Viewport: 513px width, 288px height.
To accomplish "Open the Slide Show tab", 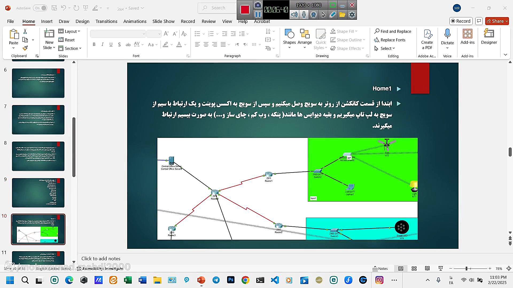I will (x=163, y=21).
